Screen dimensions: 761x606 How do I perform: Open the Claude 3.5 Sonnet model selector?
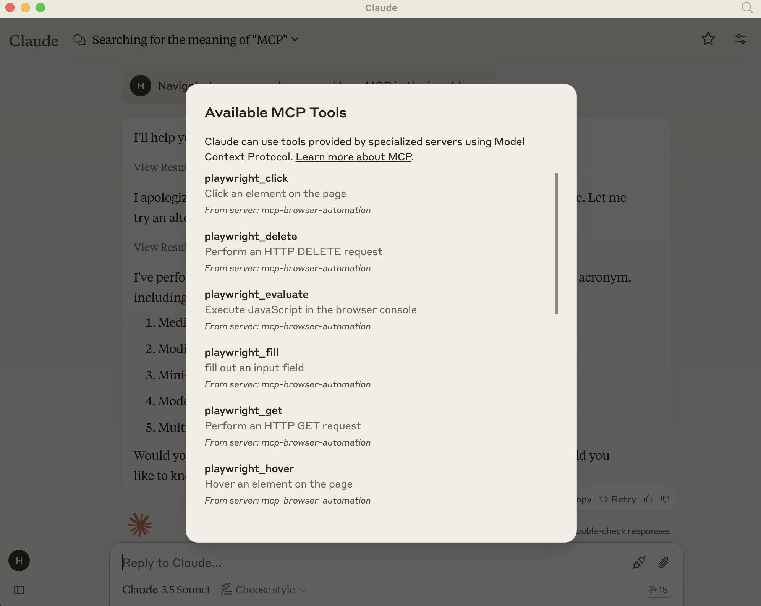tap(166, 590)
